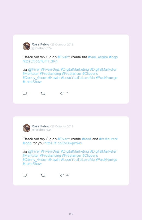Viewport: 142px width, 220px height.
Task: Click reply icon on the second tweet
Action: coord(25,175)
